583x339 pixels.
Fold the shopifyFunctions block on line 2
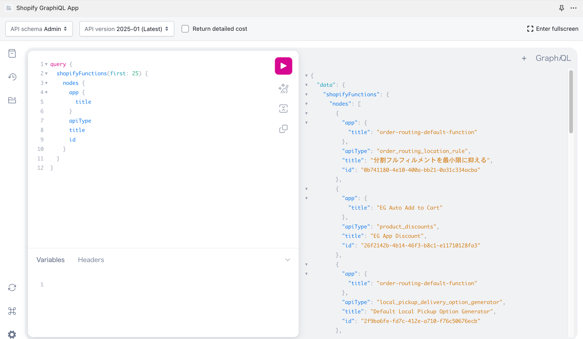point(46,74)
